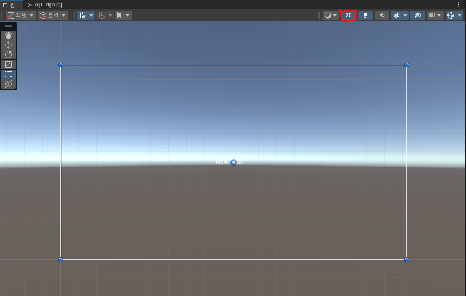This screenshot has width=466, height=296.
Task: Select the Hand tool in the toolbar
Action: coord(8,35)
